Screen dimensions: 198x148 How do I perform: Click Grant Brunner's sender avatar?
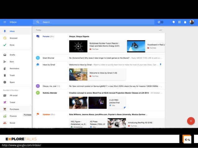coord(38,58)
